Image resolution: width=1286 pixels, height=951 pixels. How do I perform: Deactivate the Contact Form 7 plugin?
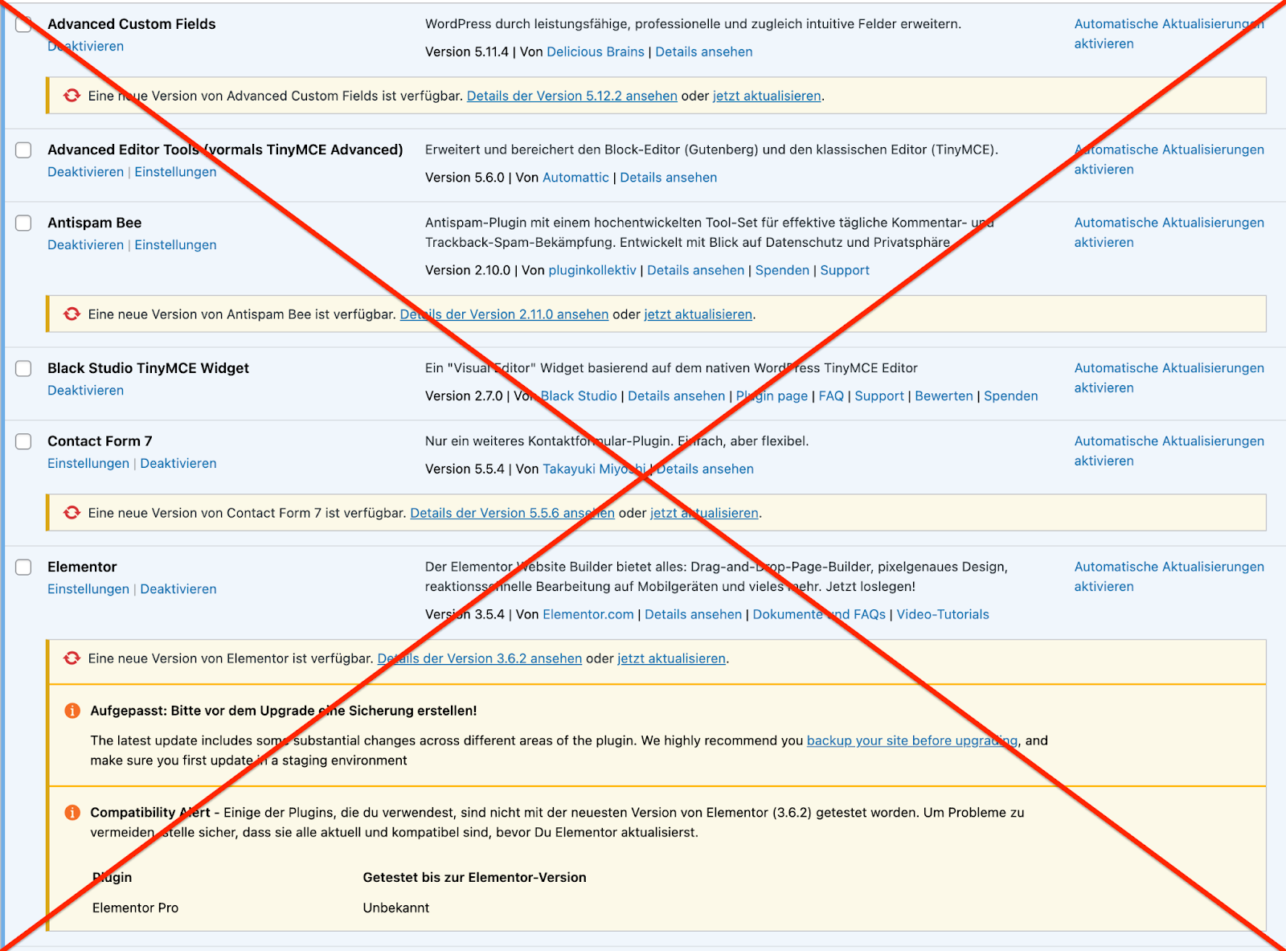coord(178,464)
